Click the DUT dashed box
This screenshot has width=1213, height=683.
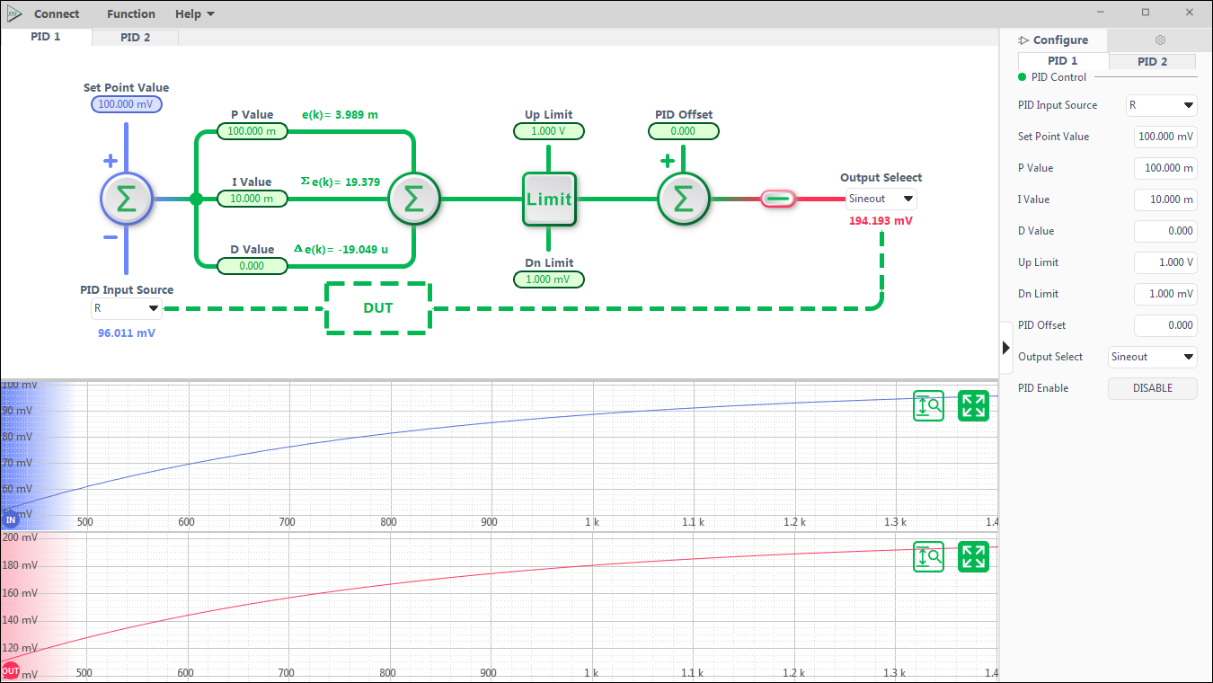tap(378, 308)
